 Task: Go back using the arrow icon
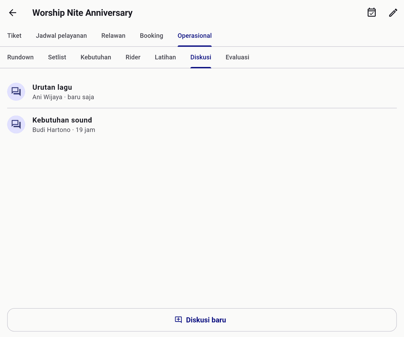click(x=12, y=12)
